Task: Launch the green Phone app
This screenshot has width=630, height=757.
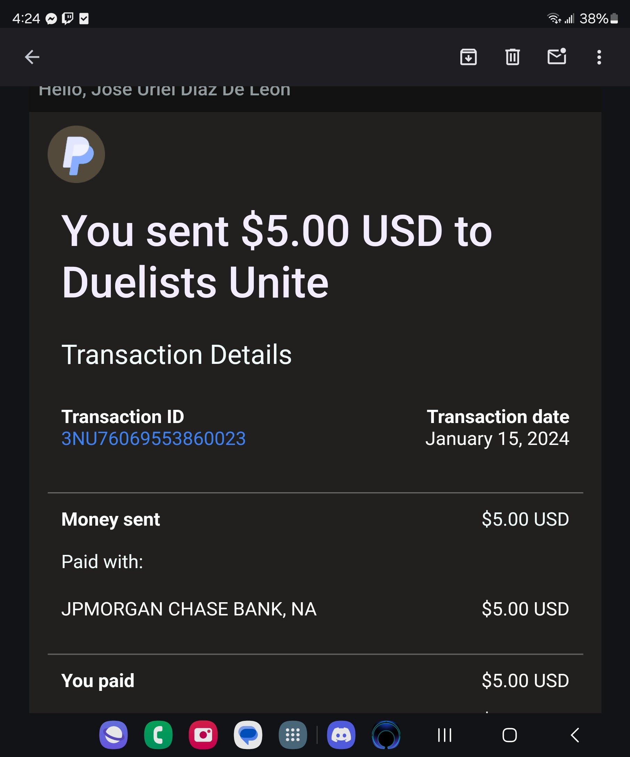Action: (158, 735)
